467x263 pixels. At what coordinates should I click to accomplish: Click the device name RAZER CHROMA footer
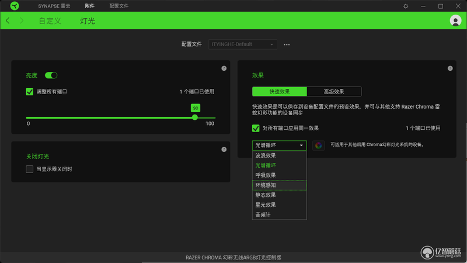point(233,257)
